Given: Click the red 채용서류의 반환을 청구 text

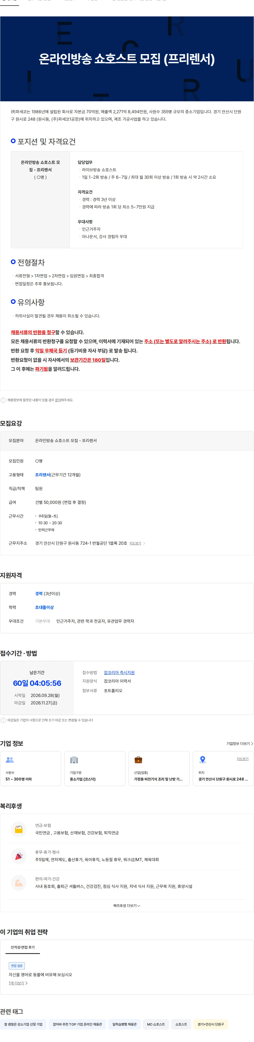Looking at the screenshot, I should [x=33, y=332].
